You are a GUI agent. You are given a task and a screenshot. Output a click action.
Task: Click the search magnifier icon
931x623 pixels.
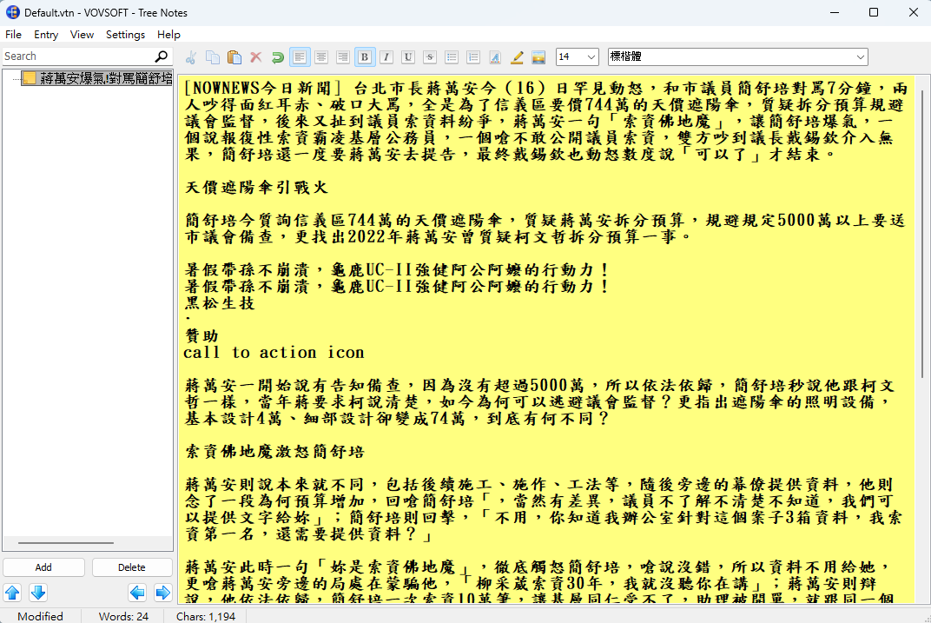[161, 56]
